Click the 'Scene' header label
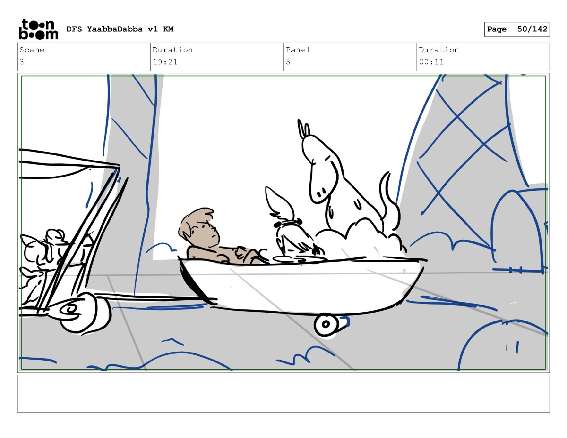This screenshot has height=438, width=567. point(32,50)
